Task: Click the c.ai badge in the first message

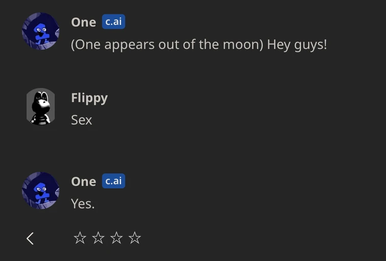Action: (113, 21)
